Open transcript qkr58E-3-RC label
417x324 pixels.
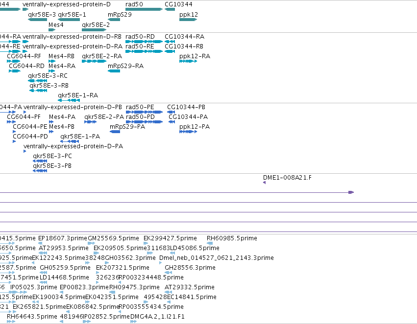tap(48, 76)
